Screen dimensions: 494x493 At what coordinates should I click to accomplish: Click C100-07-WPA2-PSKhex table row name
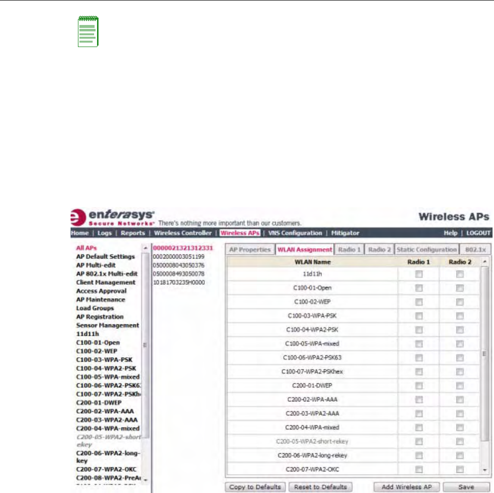click(312, 371)
